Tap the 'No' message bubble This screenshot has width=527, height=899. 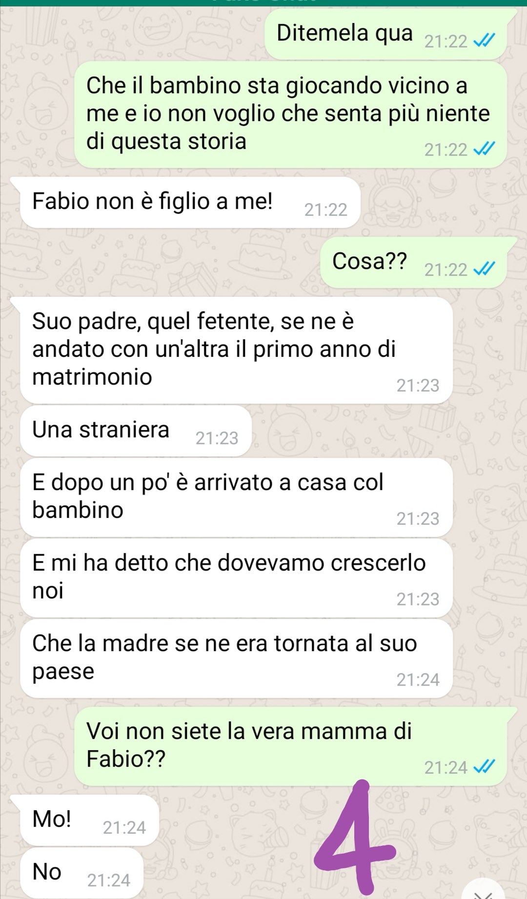click(82, 873)
